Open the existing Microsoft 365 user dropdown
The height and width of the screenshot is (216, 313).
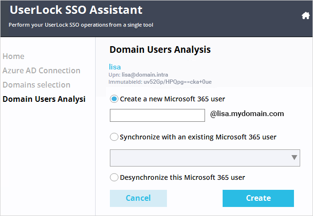point(205,158)
